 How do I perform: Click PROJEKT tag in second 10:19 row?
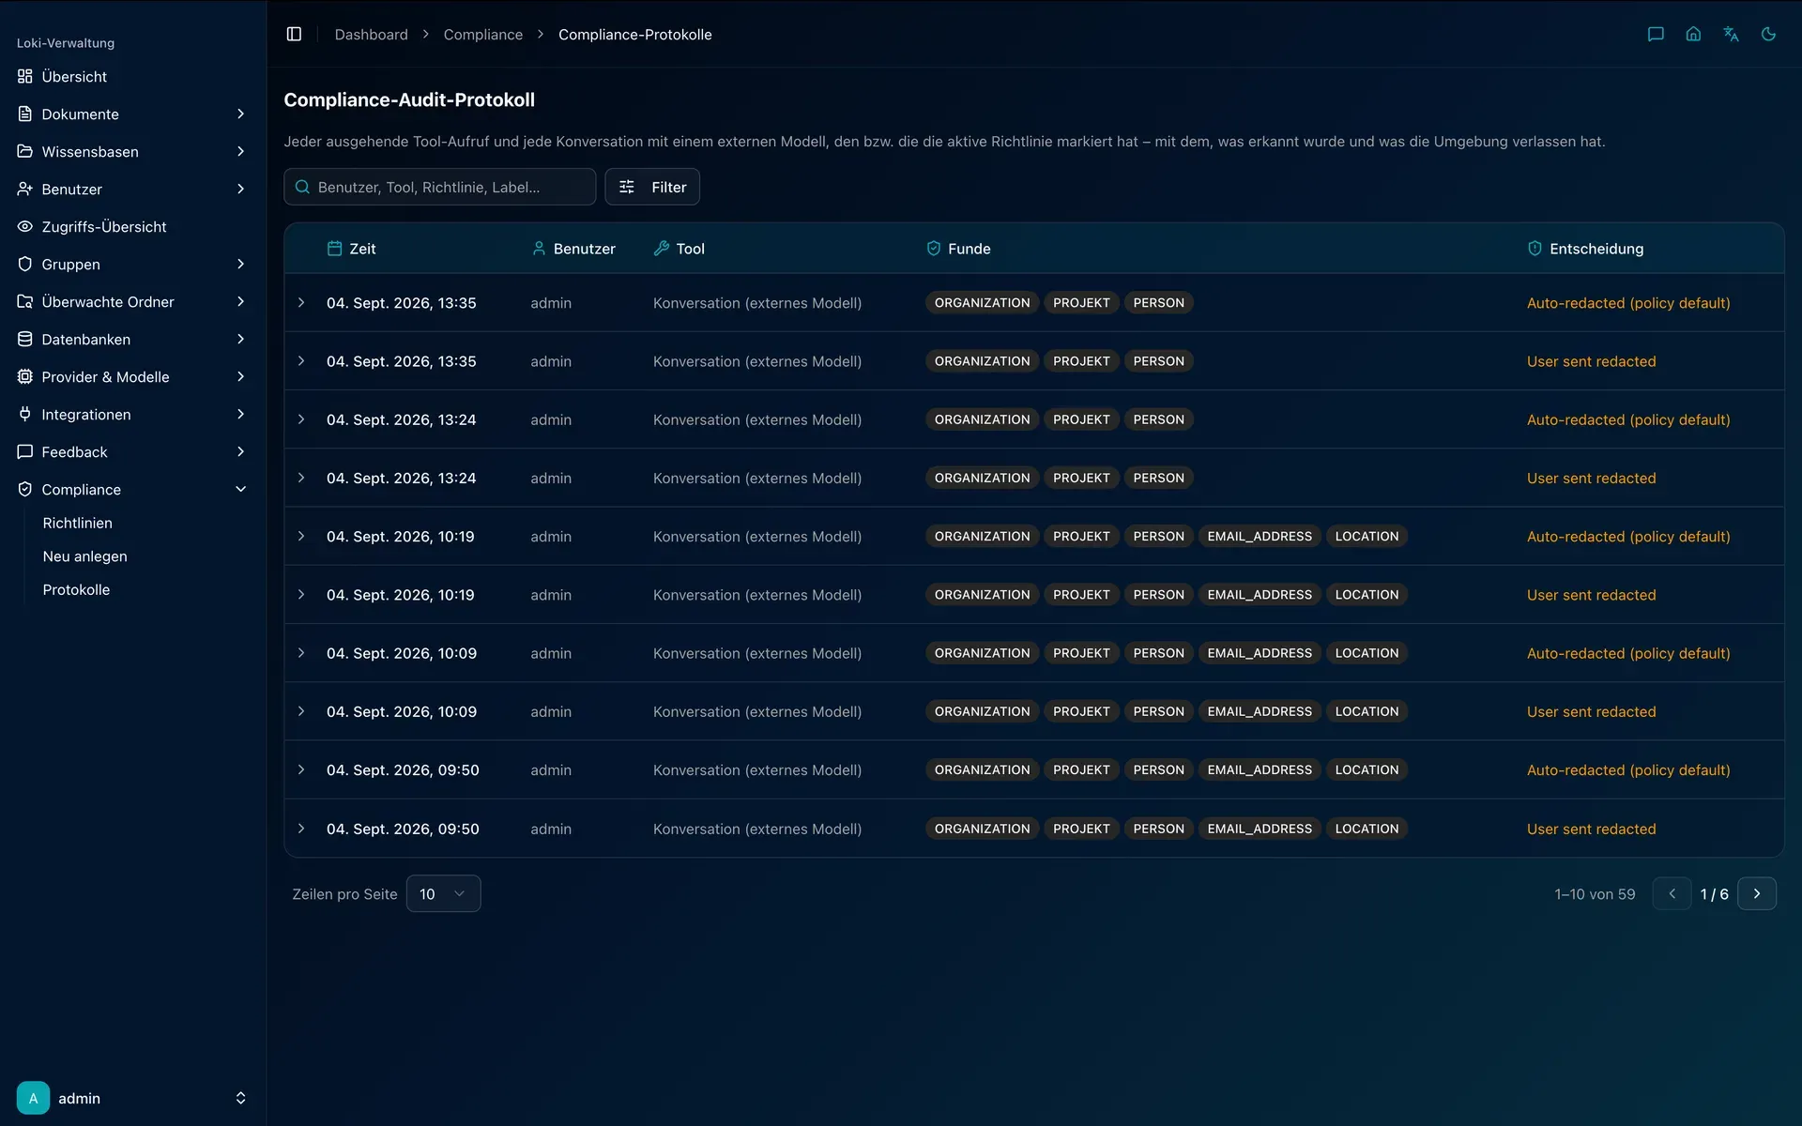point(1081,595)
